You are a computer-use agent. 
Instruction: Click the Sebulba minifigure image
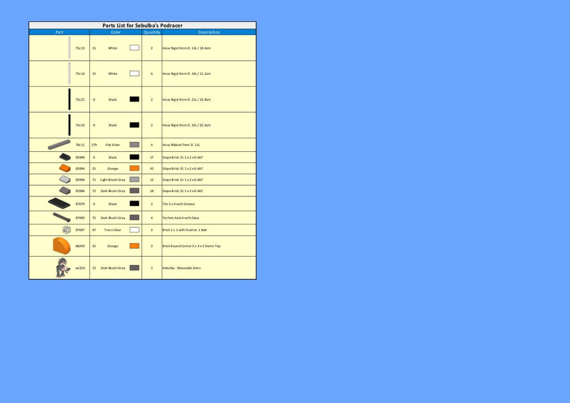[62, 268]
